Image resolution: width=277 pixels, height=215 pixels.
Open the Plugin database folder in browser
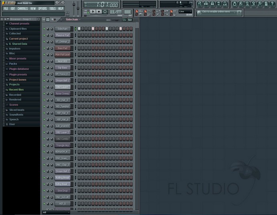[x=19, y=69]
